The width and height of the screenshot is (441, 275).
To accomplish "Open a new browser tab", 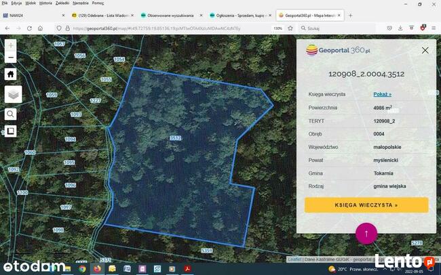I will point(351,15).
